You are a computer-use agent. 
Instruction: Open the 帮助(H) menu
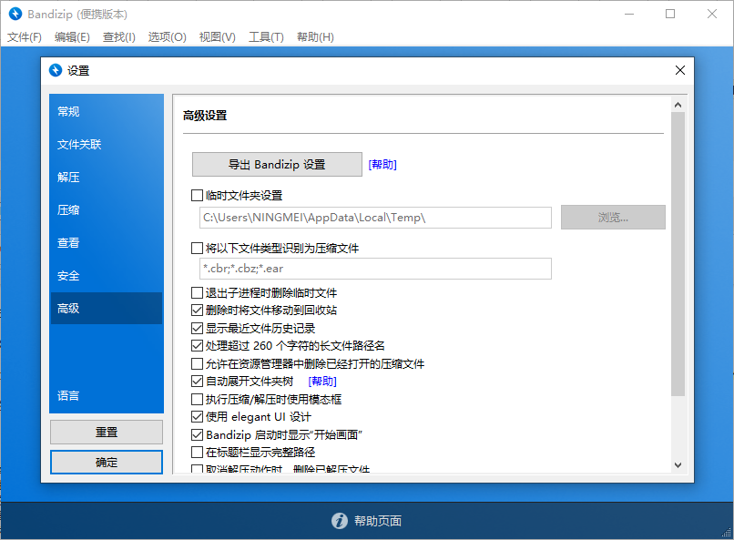[x=315, y=37]
